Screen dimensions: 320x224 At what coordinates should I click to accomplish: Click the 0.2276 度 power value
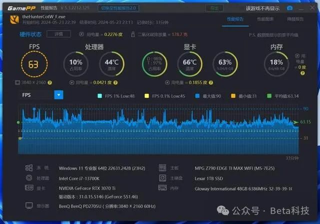(113, 34)
